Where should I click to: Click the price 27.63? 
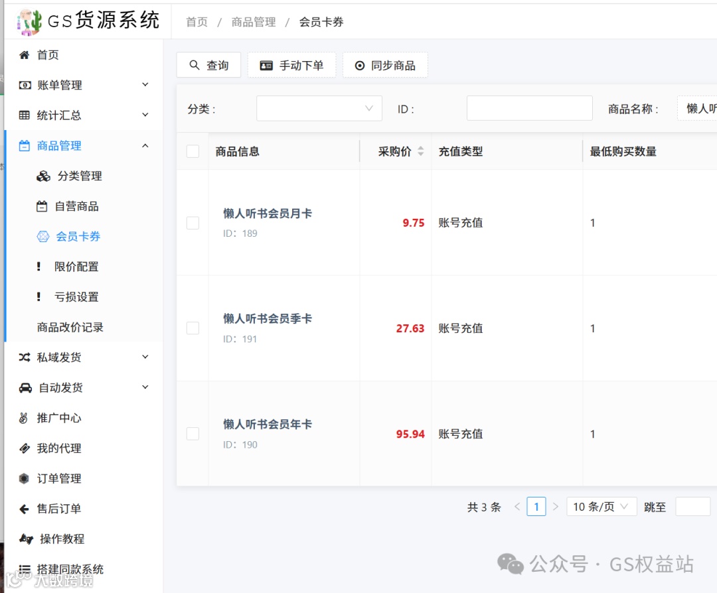[x=410, y=328]
